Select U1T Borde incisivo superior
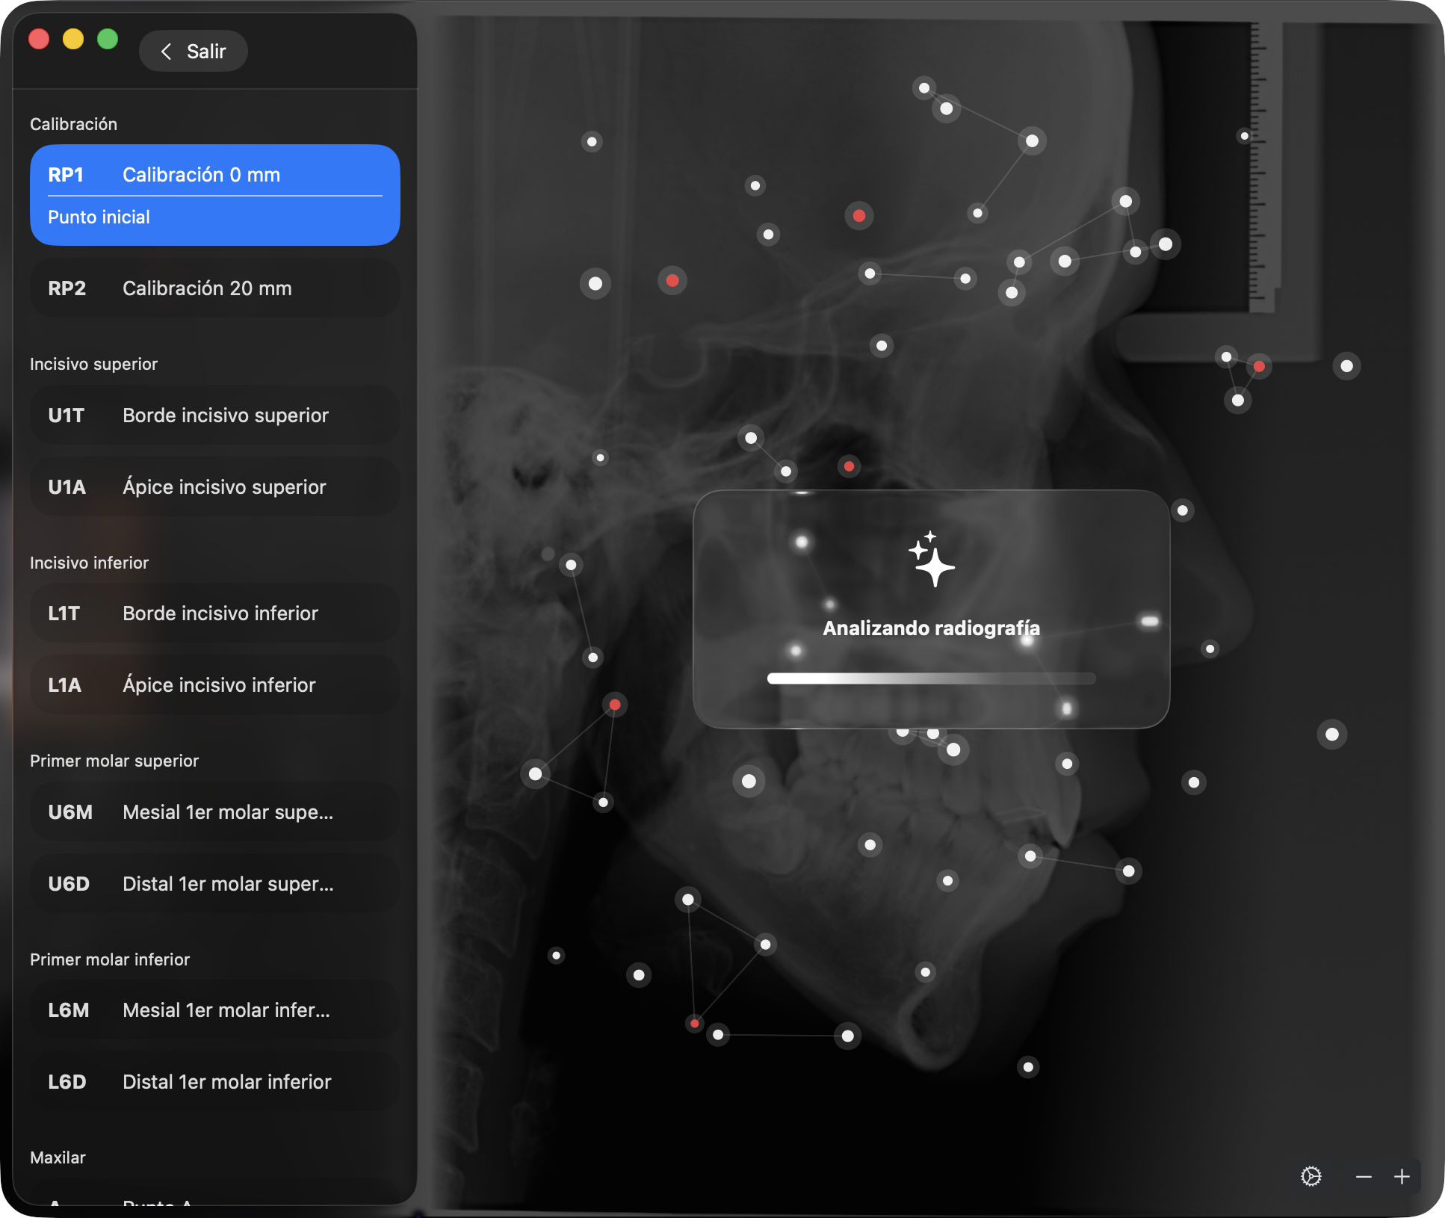 click(x=215, y=415)
